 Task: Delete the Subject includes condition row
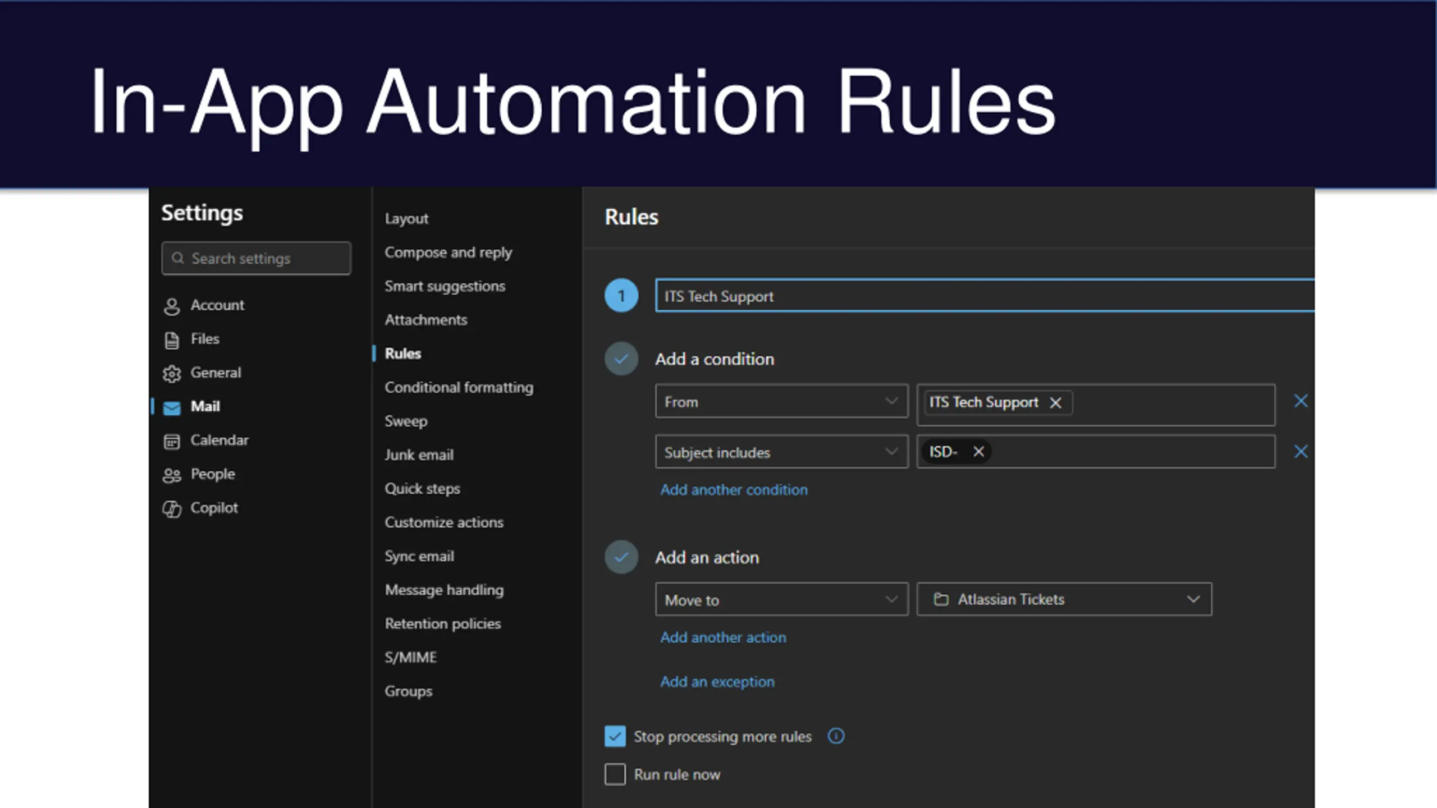tap(1301, 452)
